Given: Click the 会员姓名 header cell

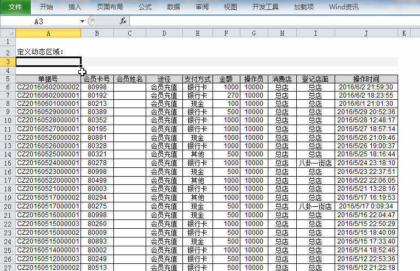Looking at the screenshot, I should 130,79.
